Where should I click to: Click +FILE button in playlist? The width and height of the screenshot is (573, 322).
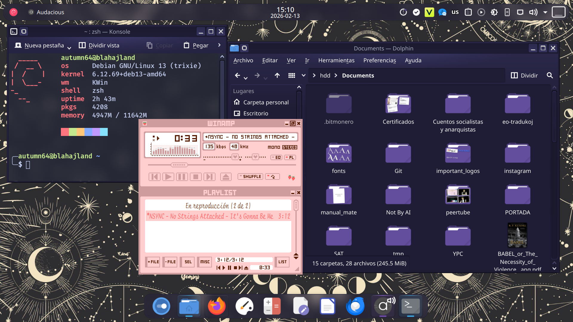tap(153, 262)
